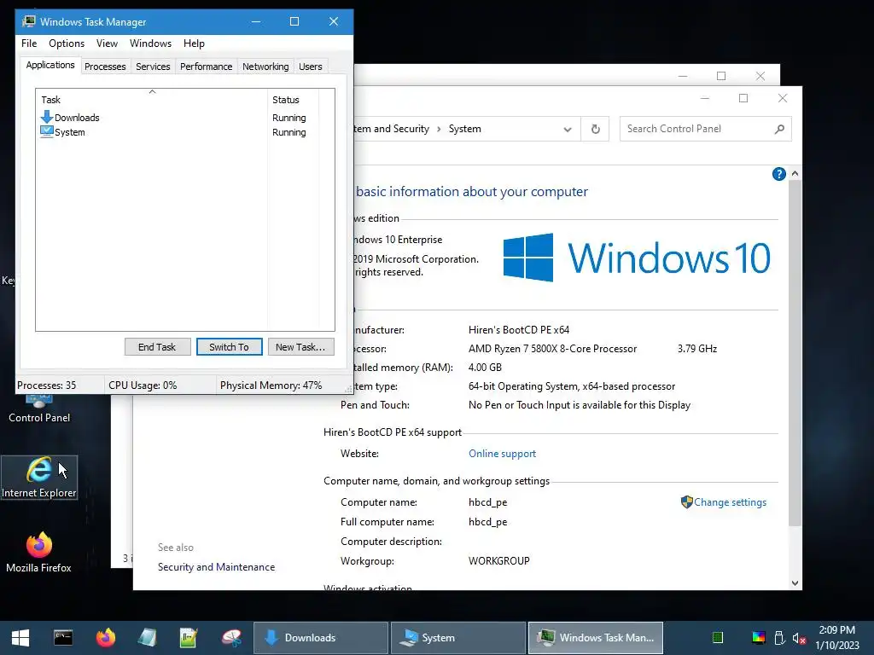Launch Command Prompt from the taskbar
Image resolution: width=874 pixels, height=655 pixels.
tap(63, 638)
